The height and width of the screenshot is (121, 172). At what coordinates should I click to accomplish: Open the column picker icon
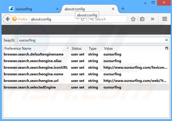[x=167, y=48]
